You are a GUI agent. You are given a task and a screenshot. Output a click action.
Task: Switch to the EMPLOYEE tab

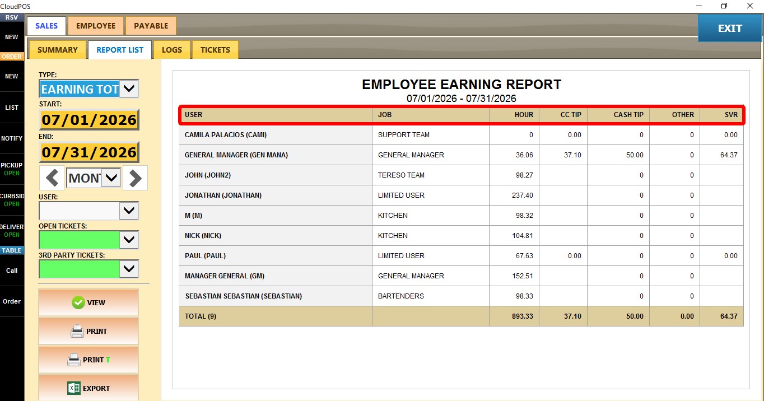point(96,26)
